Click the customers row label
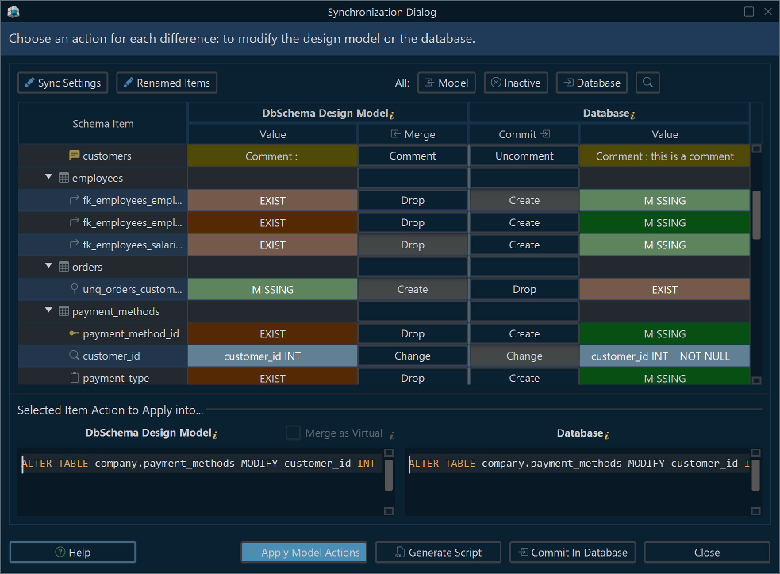 pos(107,156)
